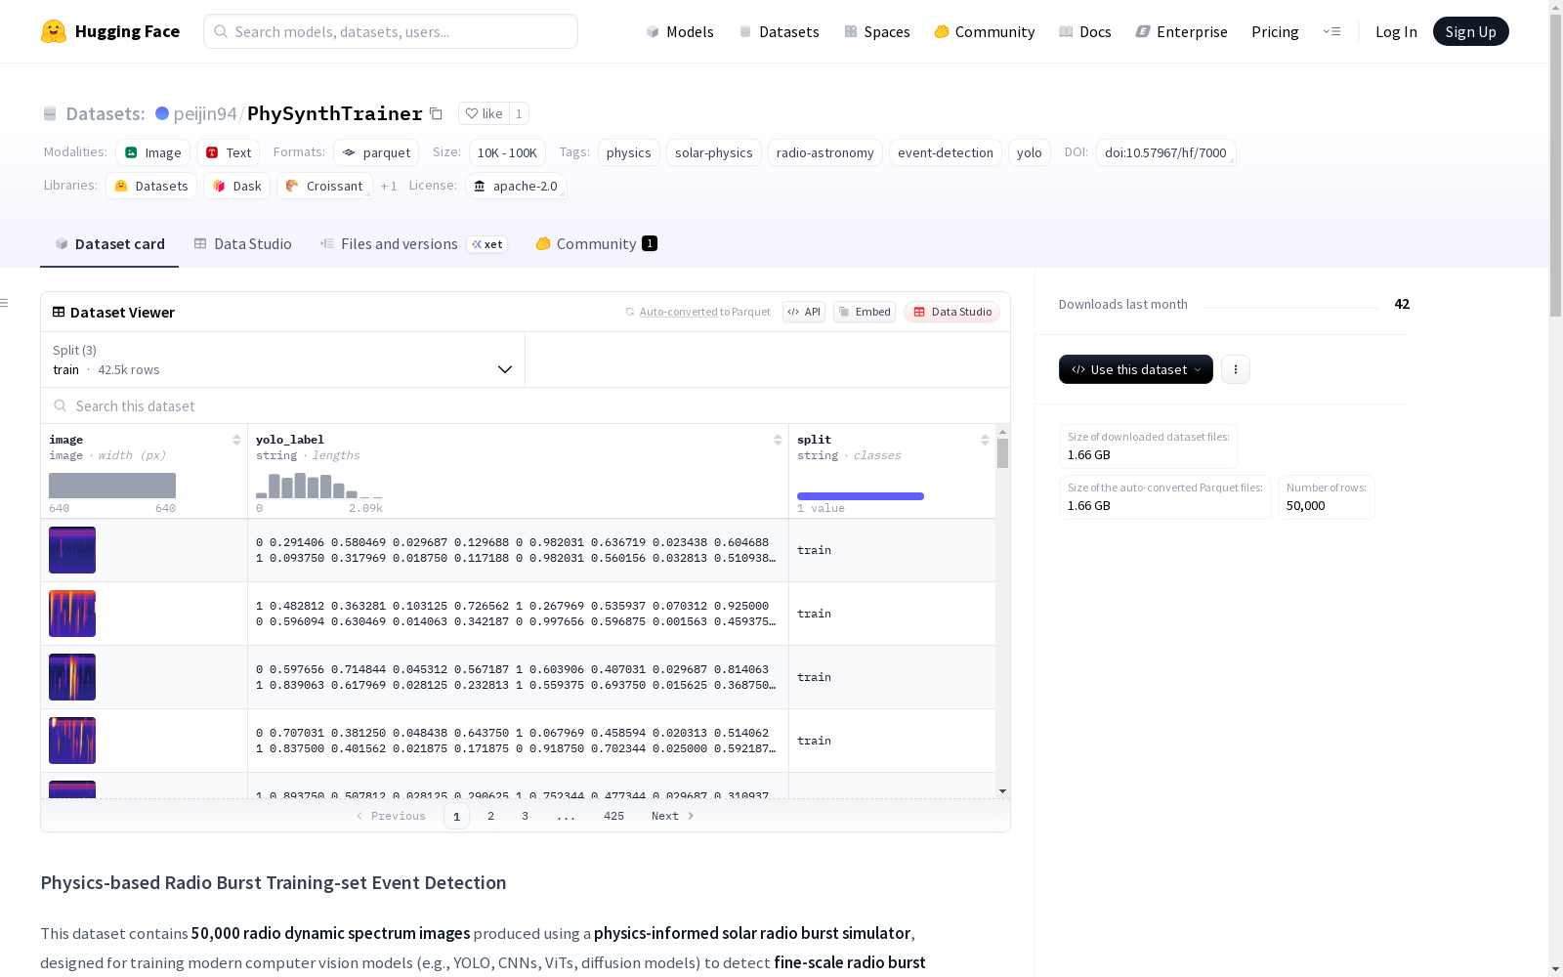Viewport: 1563px width, 977px height.
Task: Click the DOI doi:10.57967/hf/7000 badge
Action: (x=1165, y=152)
